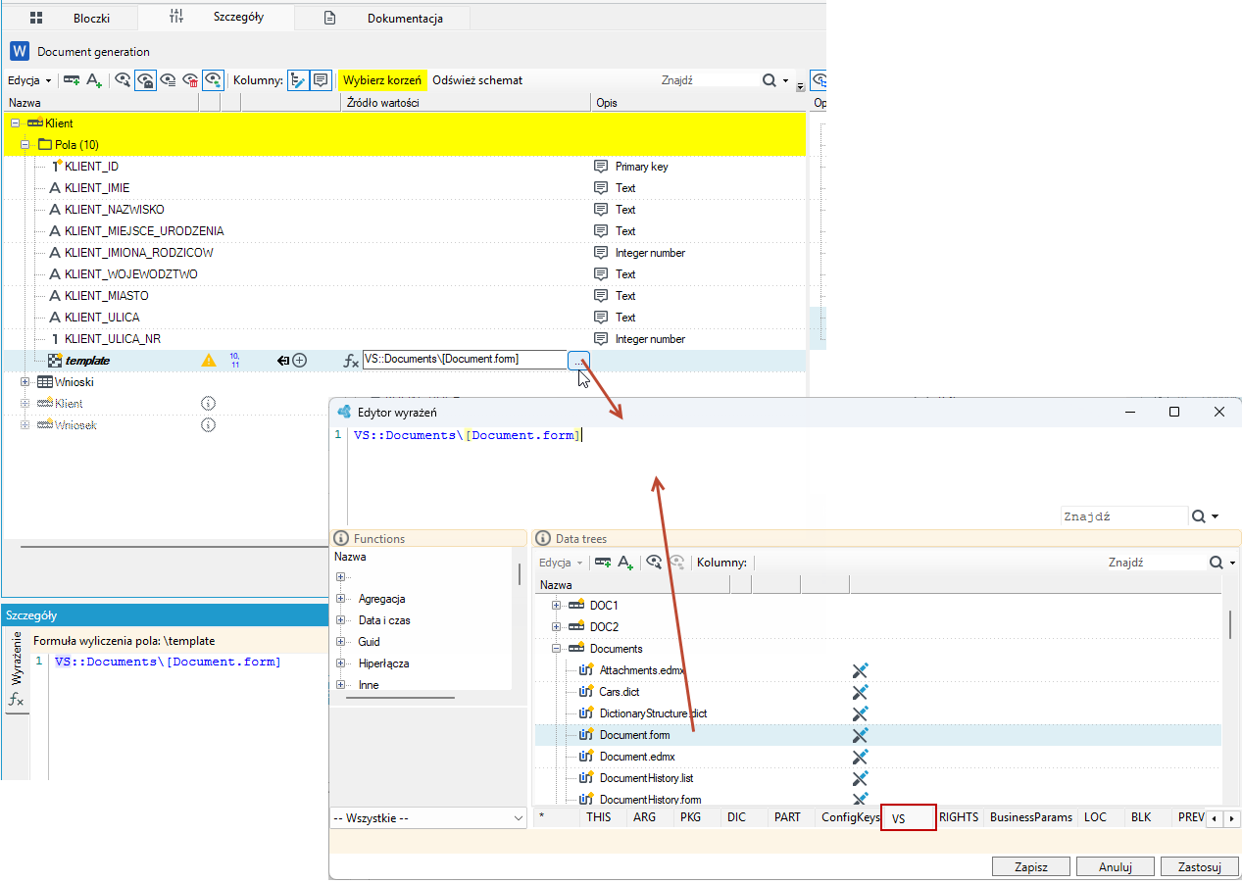This screenshot has height=884, width=1242.
Task: Switch to the Bloczki tab
Action: click(71, 18)
